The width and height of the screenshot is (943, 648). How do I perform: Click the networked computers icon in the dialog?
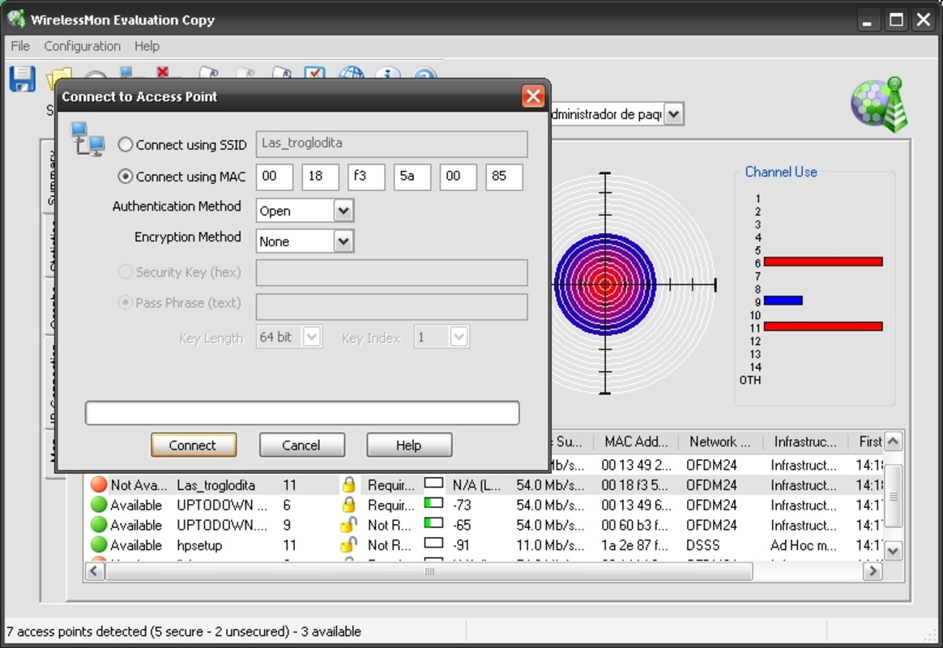pyautogui.click(x=87, y=139)
